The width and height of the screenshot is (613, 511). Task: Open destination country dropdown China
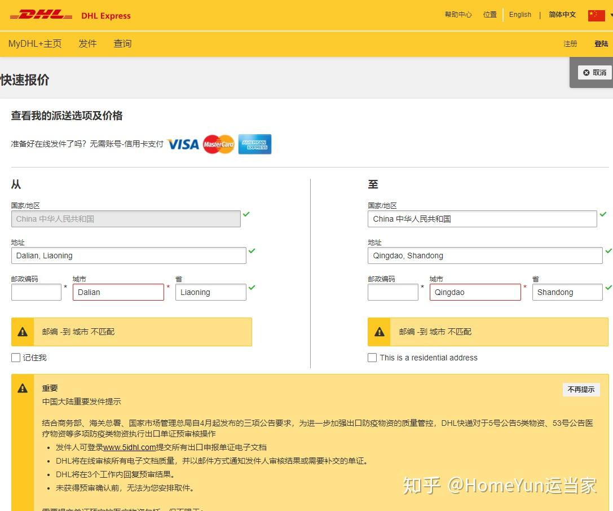pyautogui.click(x=482, y=219)
